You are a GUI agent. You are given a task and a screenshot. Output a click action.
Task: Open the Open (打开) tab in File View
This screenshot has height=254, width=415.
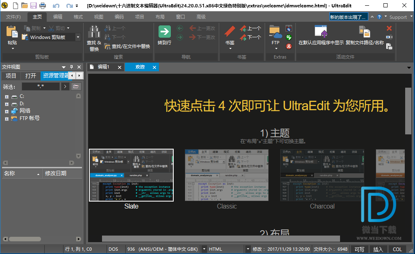30,76
